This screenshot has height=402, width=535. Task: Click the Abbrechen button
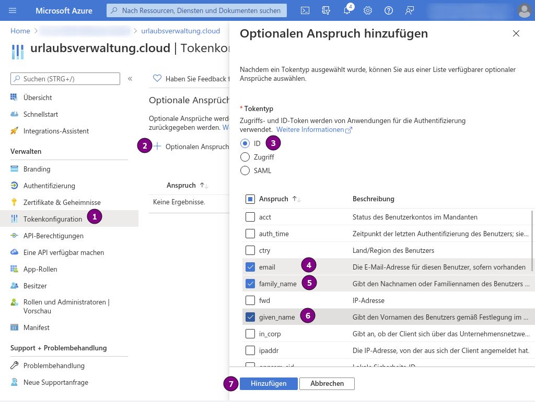[x=327, y=384]
